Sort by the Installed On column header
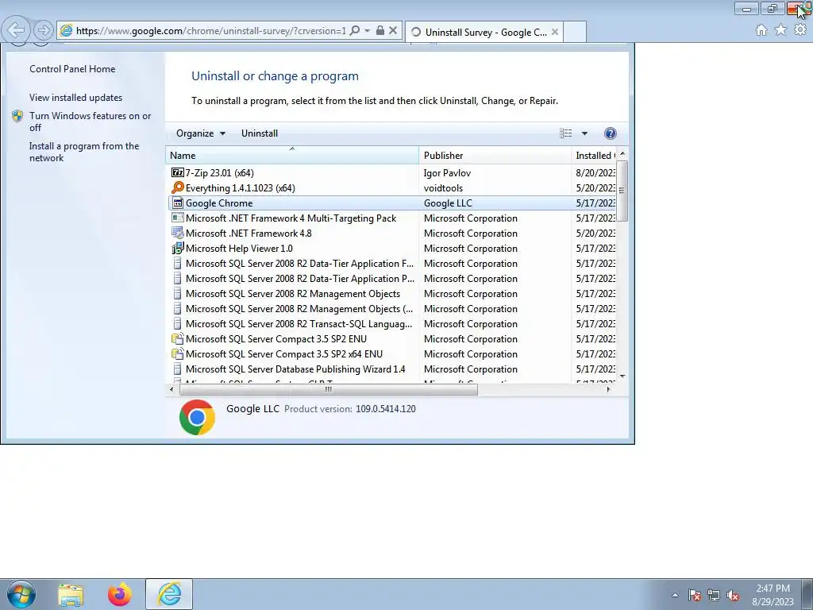Viewport: 813px width, 610px height. coord(595,155)
